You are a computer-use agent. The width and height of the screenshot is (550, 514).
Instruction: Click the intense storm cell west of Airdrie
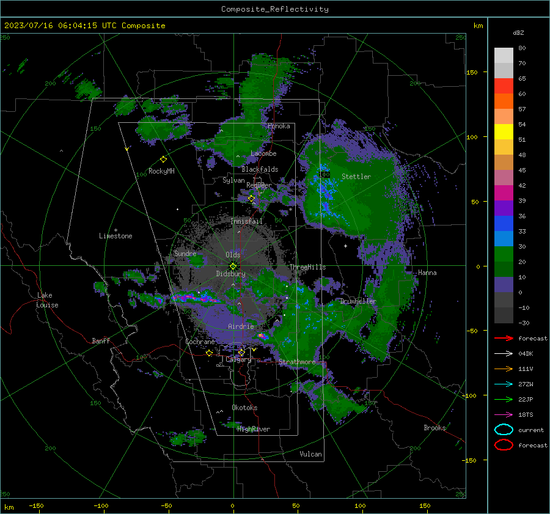pos(196,298)
